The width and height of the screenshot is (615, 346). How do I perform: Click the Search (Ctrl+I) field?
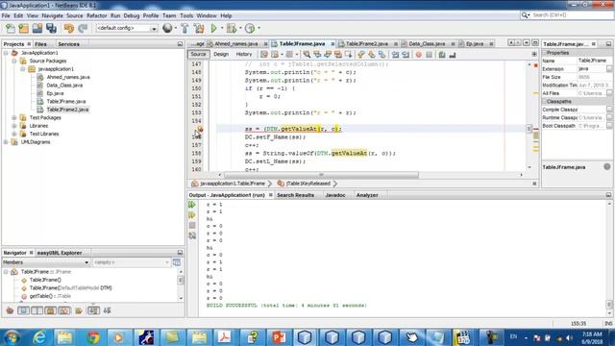tap(570, 15)
